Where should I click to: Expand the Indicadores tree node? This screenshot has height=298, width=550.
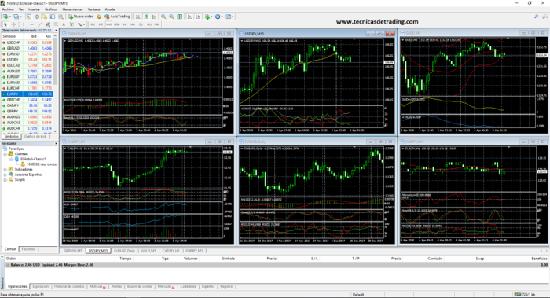[x=5, y=169]
